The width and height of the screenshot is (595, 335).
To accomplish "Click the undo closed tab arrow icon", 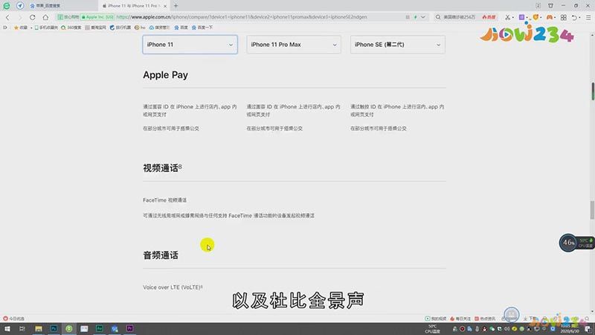I will tap(574, 17).
